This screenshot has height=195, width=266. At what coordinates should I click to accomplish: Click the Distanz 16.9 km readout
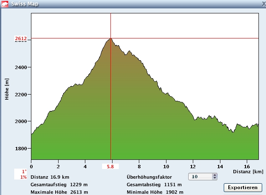point(50,177)
